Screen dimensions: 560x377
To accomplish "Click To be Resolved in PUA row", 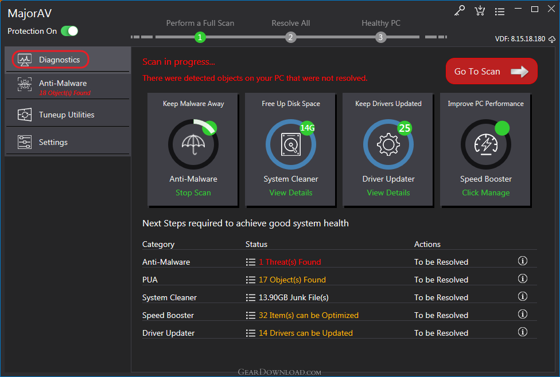I will coord(441,280).
